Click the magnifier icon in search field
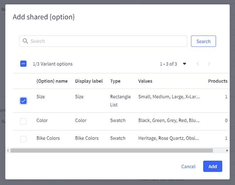This screenshot has width=235, height=185. tap(25, 41)
